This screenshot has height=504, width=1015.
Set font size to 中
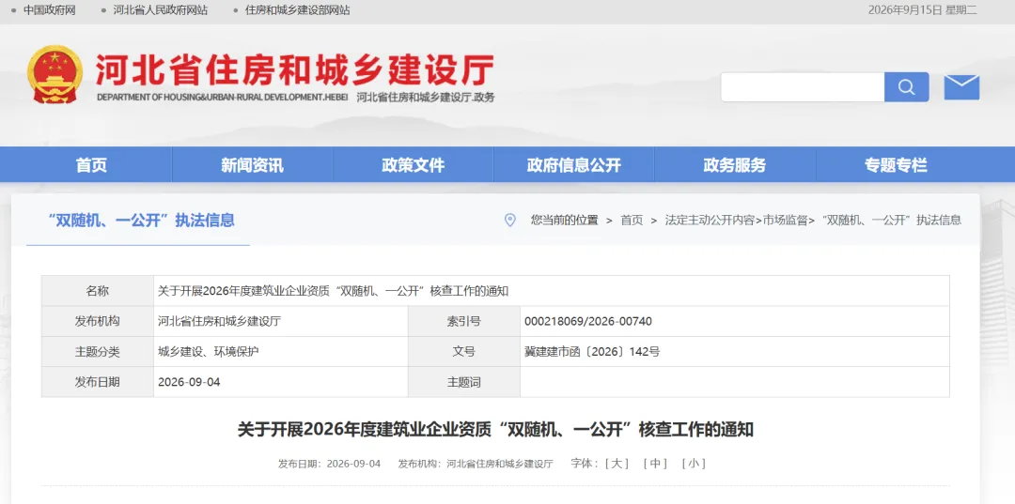pyautogui.click(x=655, y=464)
